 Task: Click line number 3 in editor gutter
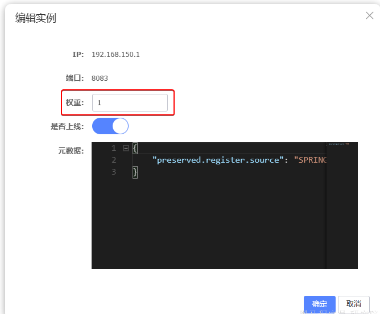(x=114, y=172)
